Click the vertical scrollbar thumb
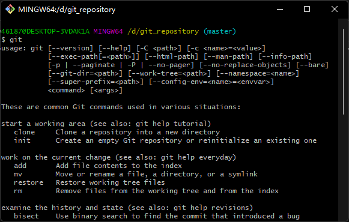The height and width of the screenshot is (222, 349). coord(344,71)
